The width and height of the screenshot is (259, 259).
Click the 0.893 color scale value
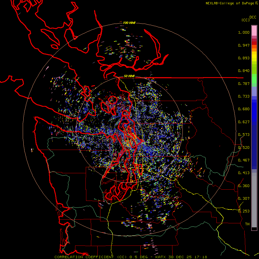click(x=244, y=58)
